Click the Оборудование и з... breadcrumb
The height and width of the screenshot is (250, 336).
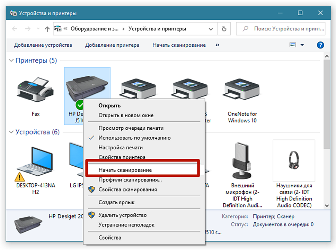click(95, 29)
